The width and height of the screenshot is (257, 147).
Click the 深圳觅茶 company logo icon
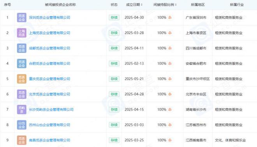[22, 17]
